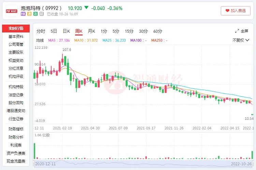Click the current price 10.920

(75, 8)
